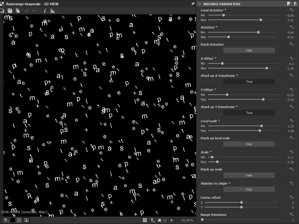This screenshot has width=299, height=224.
Task: Click Rotation Min value 0.44
Action: (x=291, y=33)
